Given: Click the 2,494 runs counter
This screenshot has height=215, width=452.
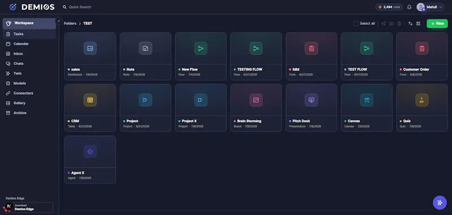Looking at the screenshot, I should (x=389, y=7).
